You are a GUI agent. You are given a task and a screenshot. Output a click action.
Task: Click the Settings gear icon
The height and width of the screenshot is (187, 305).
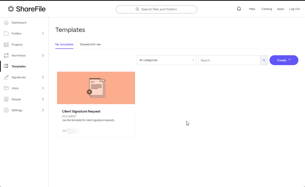(x=6, y=110)
